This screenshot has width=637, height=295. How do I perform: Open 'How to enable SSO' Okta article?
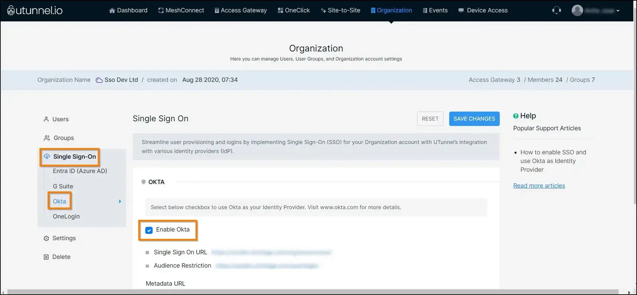click(x=553, y=161)
